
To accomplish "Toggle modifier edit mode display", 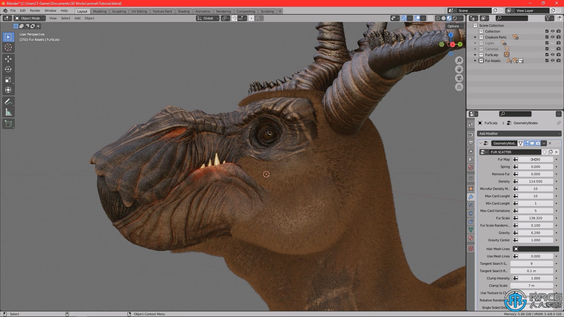I will [526, 143].
